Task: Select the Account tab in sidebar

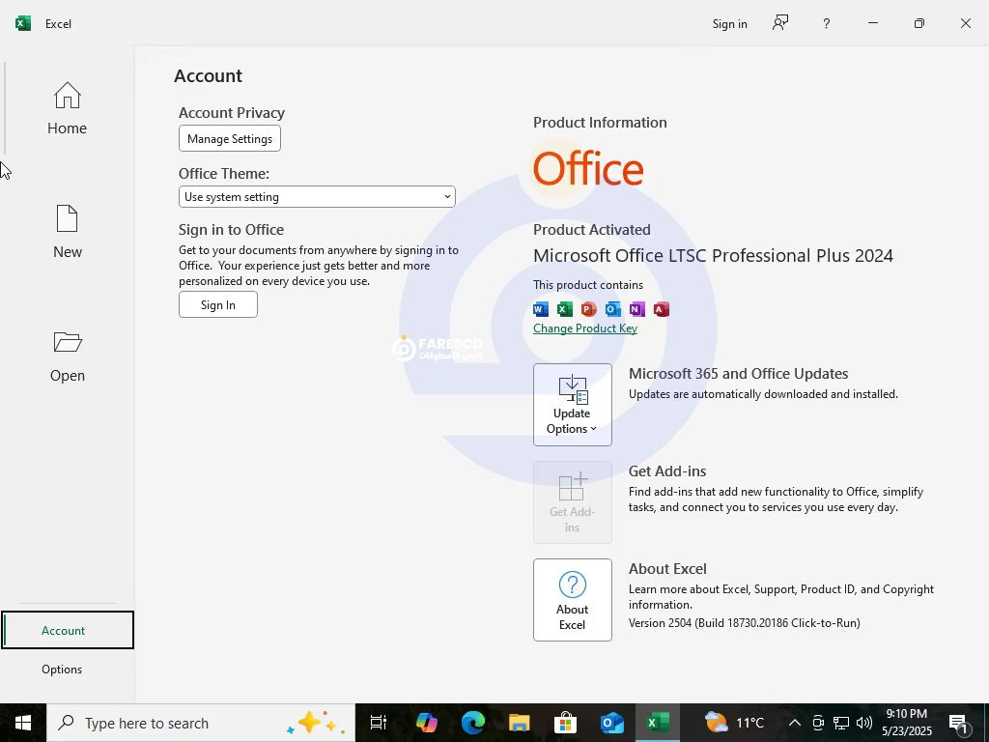Action: point(67,630)
